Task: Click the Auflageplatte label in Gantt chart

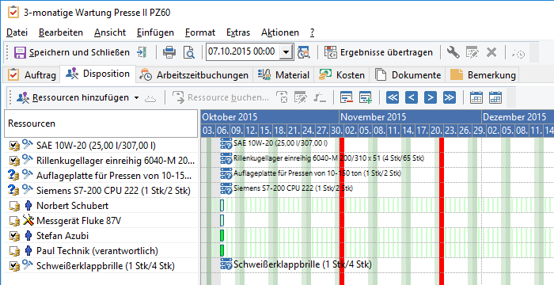Action: [x=317, y=173]
